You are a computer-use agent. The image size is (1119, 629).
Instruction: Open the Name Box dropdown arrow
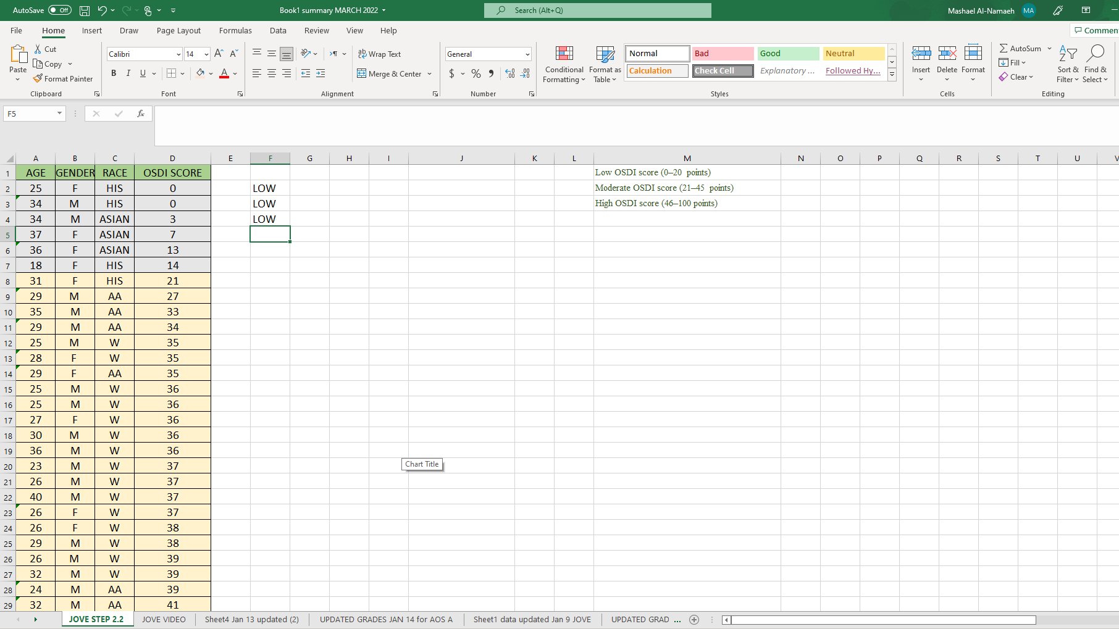tap(59, 114)
